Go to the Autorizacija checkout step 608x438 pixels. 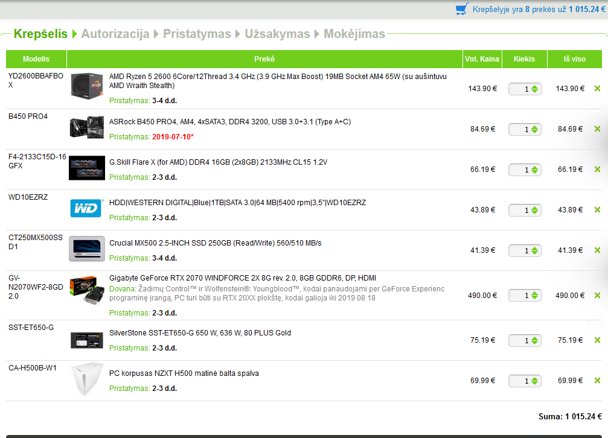[115, 34]
